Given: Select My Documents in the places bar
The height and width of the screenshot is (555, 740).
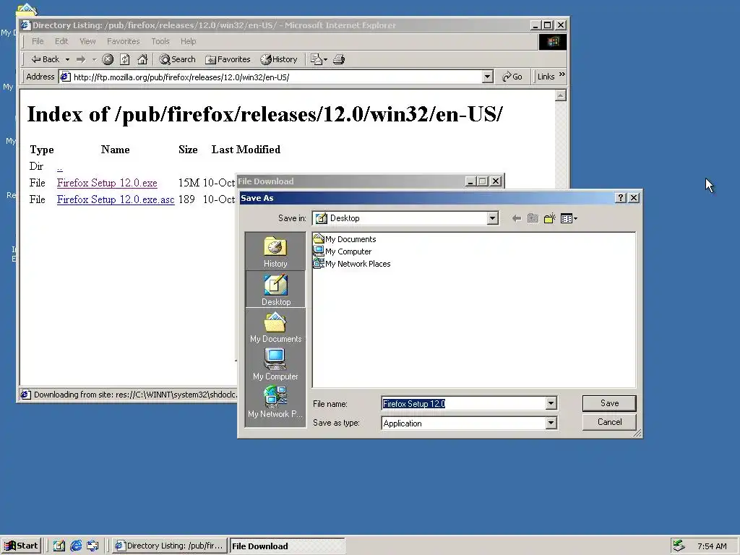Looking at the screenshot, I should pos(275,327).
